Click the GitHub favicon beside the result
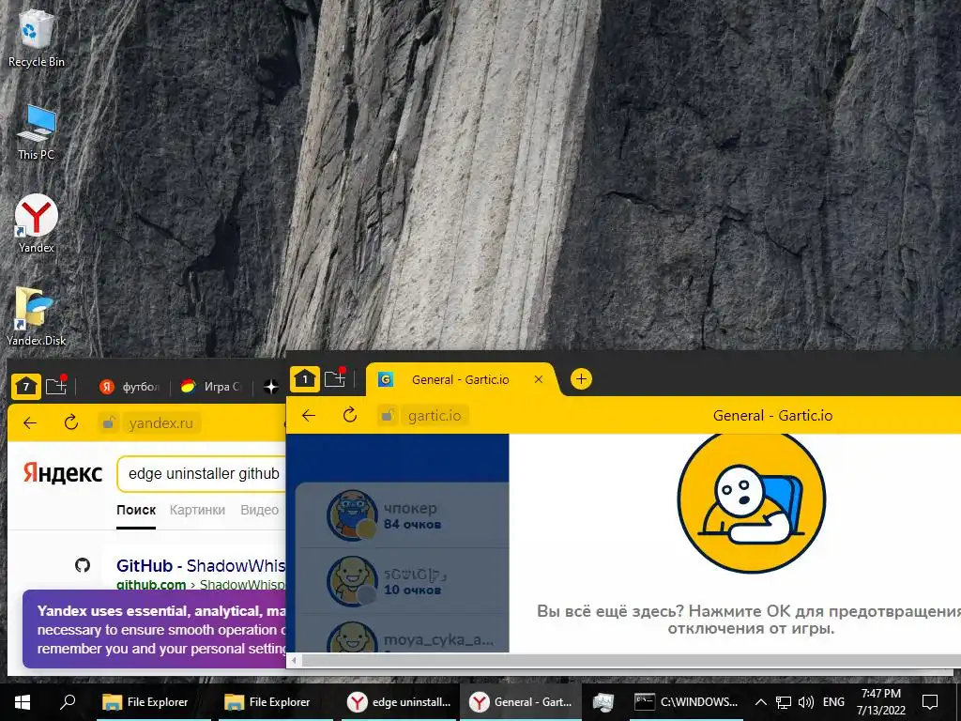This screenshot has width=961, height=721. pyautogui.click(x=83, y=565)
